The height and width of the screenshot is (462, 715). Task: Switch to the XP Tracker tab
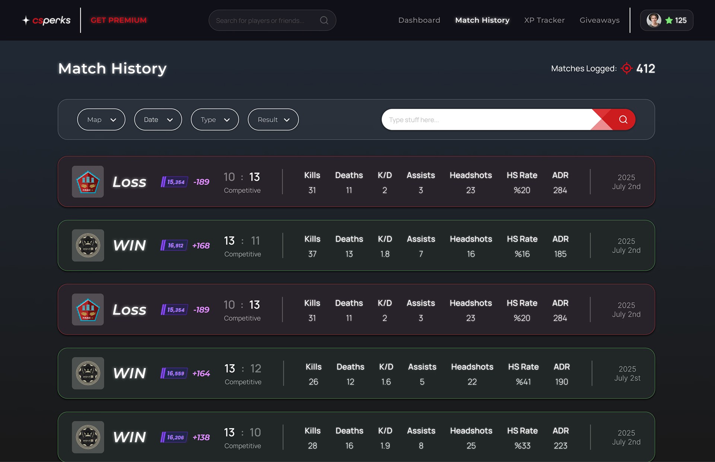click(544, 20)
